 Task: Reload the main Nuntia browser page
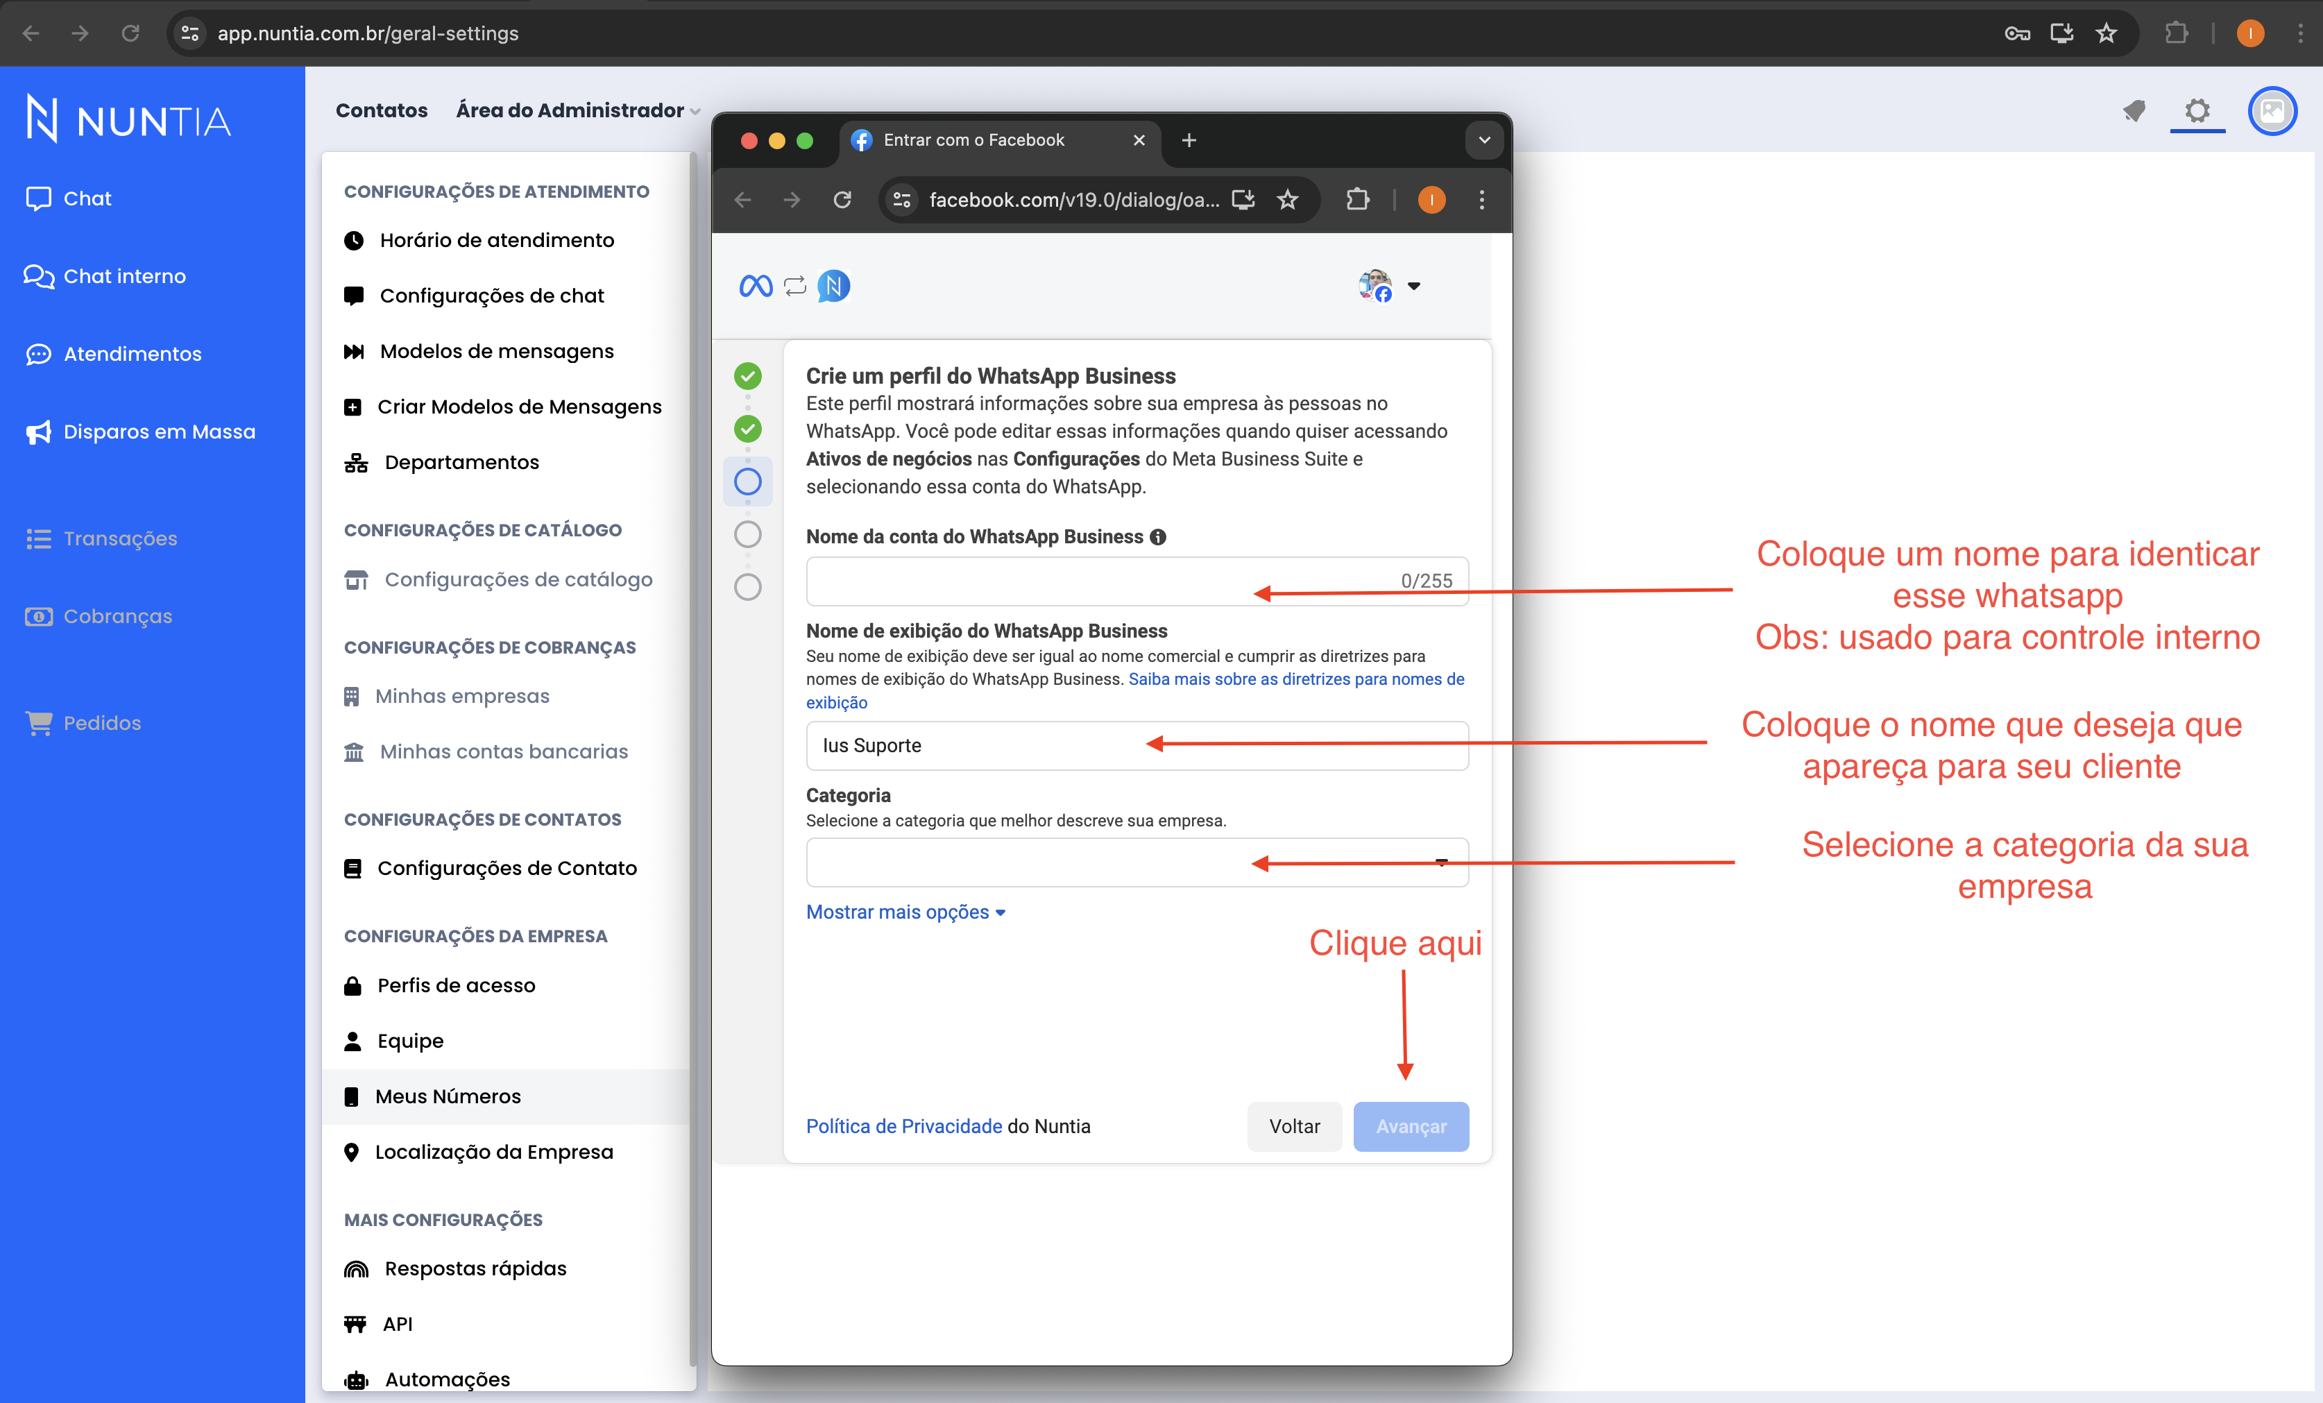tap(130, 33)
